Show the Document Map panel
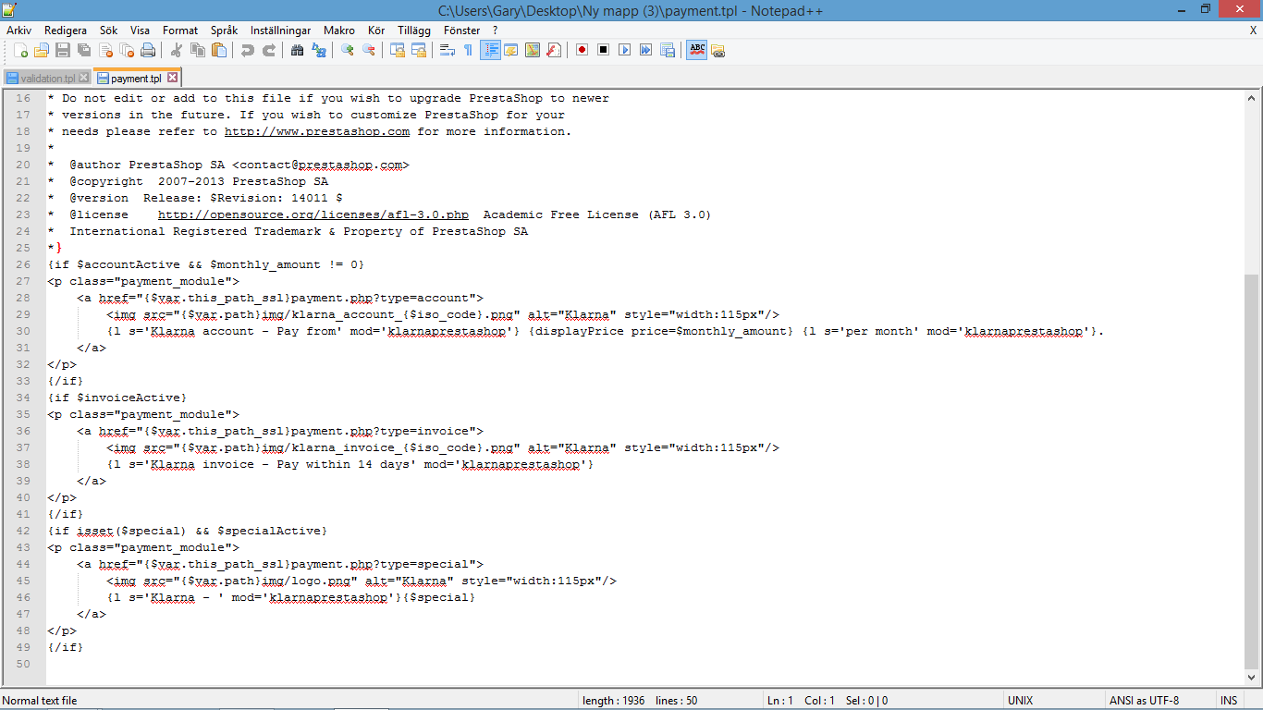 click(x=533, y=50)
